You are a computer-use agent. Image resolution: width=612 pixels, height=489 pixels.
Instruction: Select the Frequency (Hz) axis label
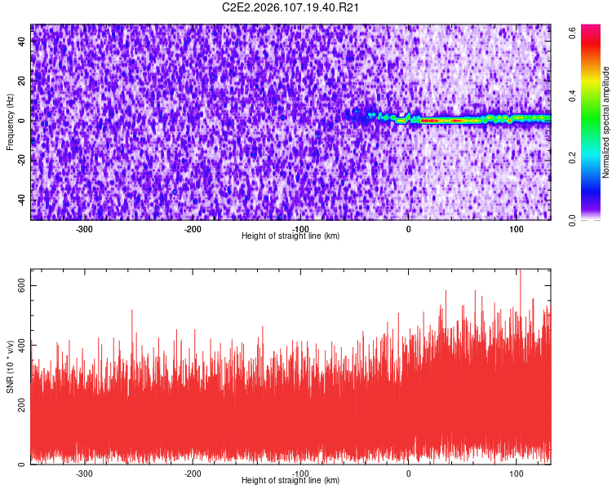click(x=10, y=121)
